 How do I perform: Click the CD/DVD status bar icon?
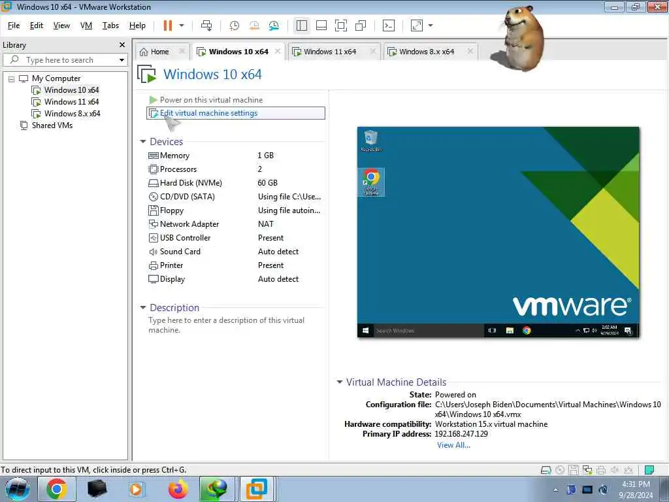[560, 470]
